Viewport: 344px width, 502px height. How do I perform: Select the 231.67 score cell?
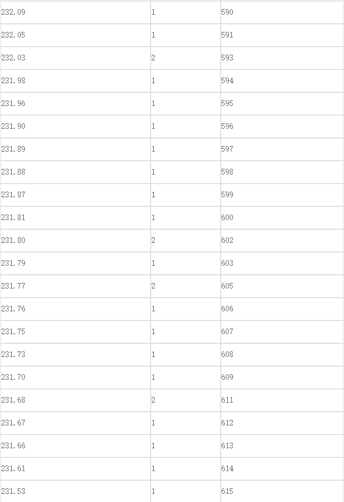tap(76, 423)
